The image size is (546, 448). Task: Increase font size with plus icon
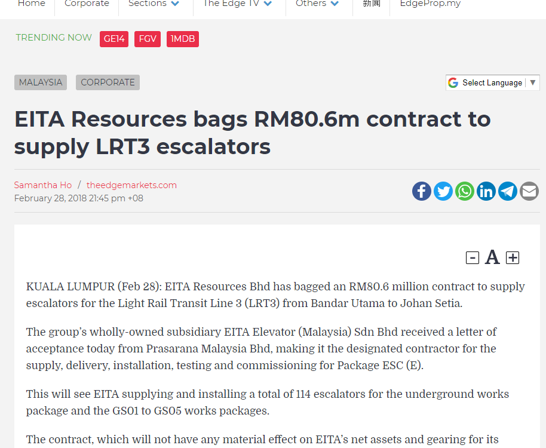pyautogui.click(x=513, y=258)
